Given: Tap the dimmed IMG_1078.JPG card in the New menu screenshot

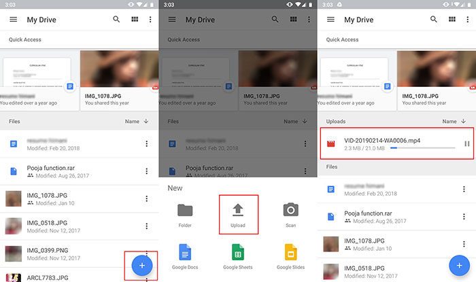Looking at the screenshot, I should click(x=277, y=80).
